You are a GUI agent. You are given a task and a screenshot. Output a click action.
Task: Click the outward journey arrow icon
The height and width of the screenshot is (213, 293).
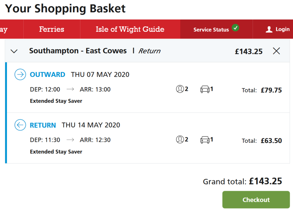[20, 75]
